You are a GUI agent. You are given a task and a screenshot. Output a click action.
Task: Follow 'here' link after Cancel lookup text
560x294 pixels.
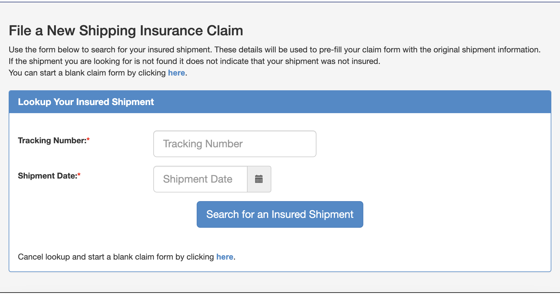tap(225, 257)
